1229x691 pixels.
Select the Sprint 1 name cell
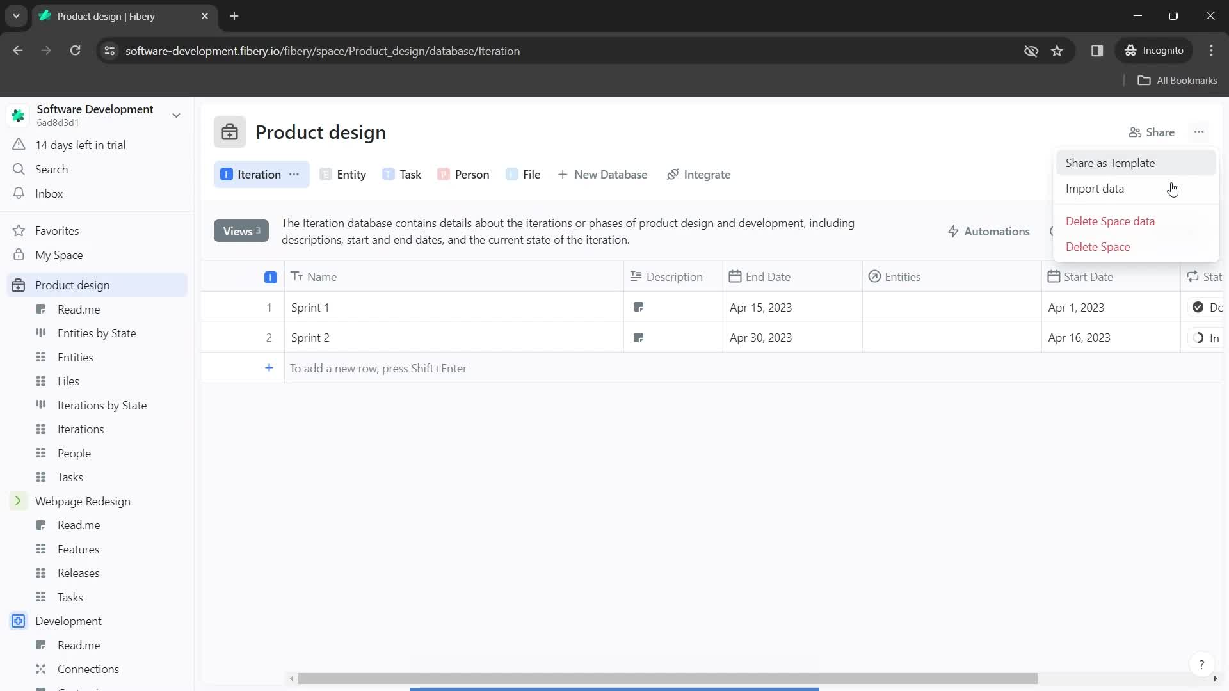454,308
